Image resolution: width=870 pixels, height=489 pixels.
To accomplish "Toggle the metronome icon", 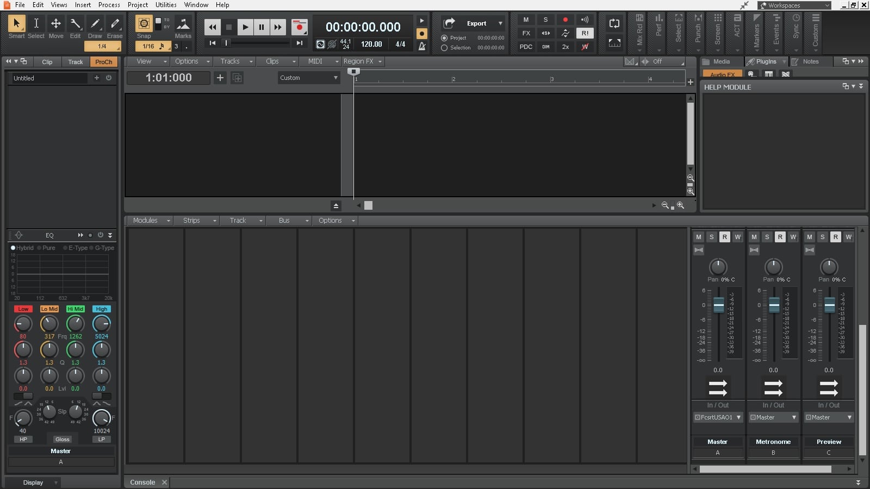I will 421,46.
